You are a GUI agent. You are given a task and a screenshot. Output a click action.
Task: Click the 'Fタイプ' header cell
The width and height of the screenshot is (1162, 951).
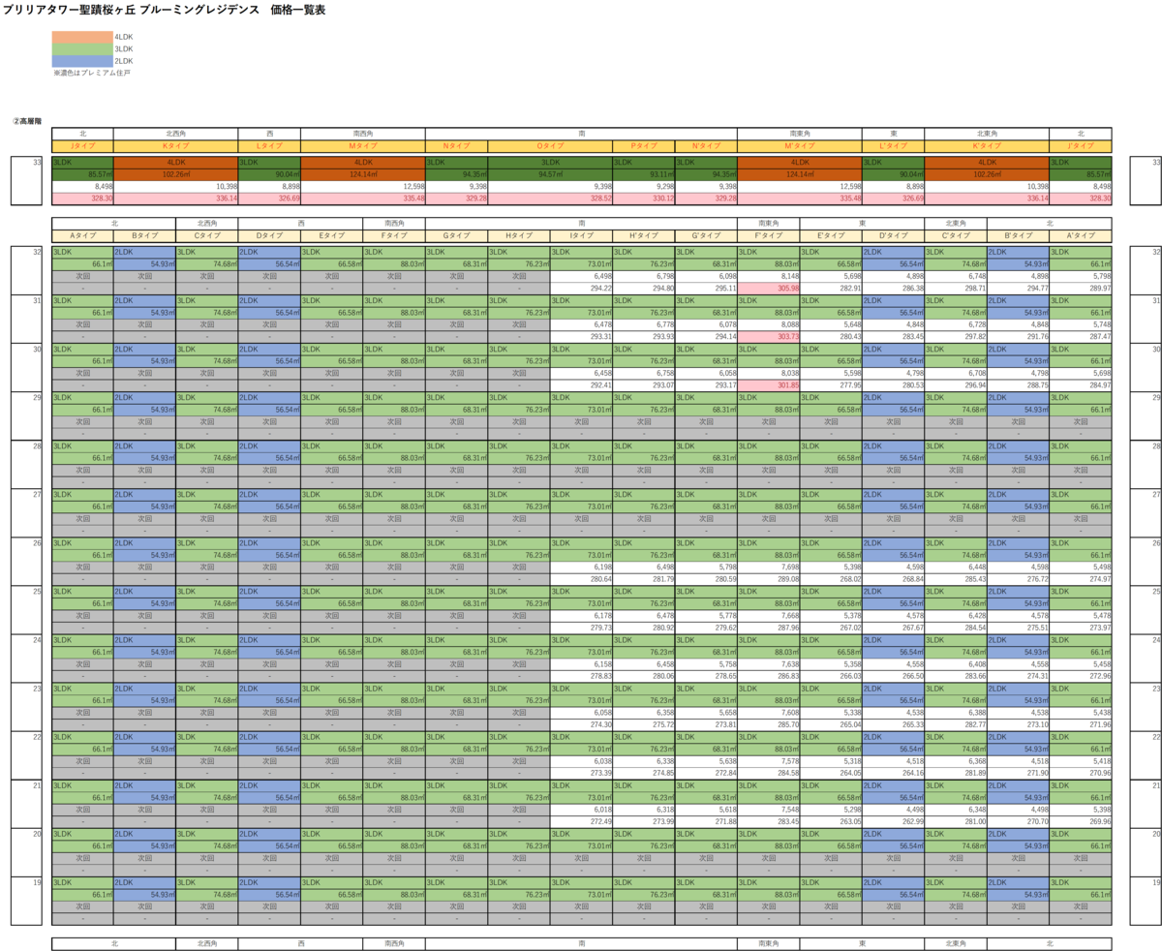point(394,235)
